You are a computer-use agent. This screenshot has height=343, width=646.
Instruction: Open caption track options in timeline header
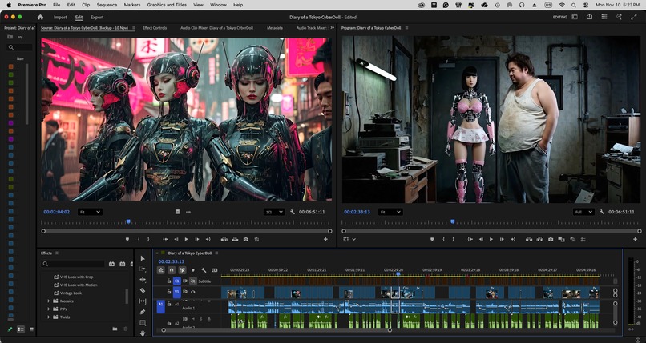[x=214, y=270]
